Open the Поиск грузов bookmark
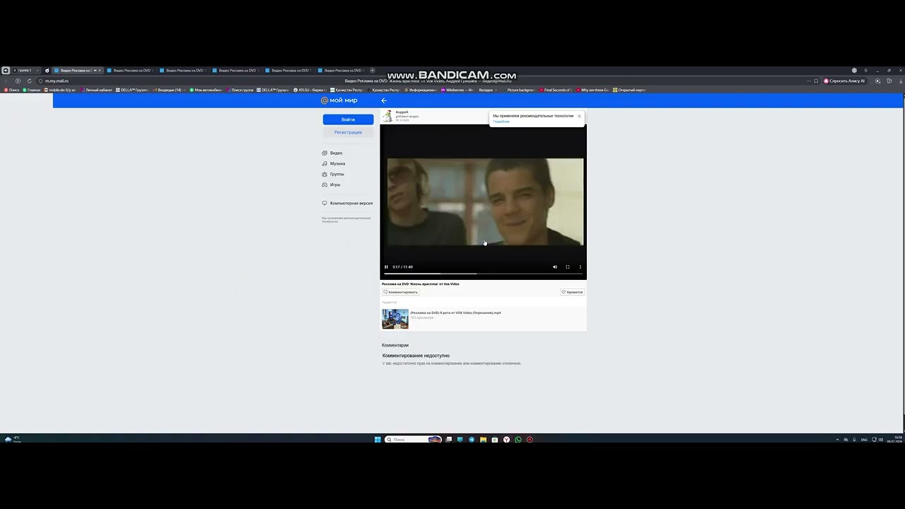905x509 pixels. tap(240, 90)
